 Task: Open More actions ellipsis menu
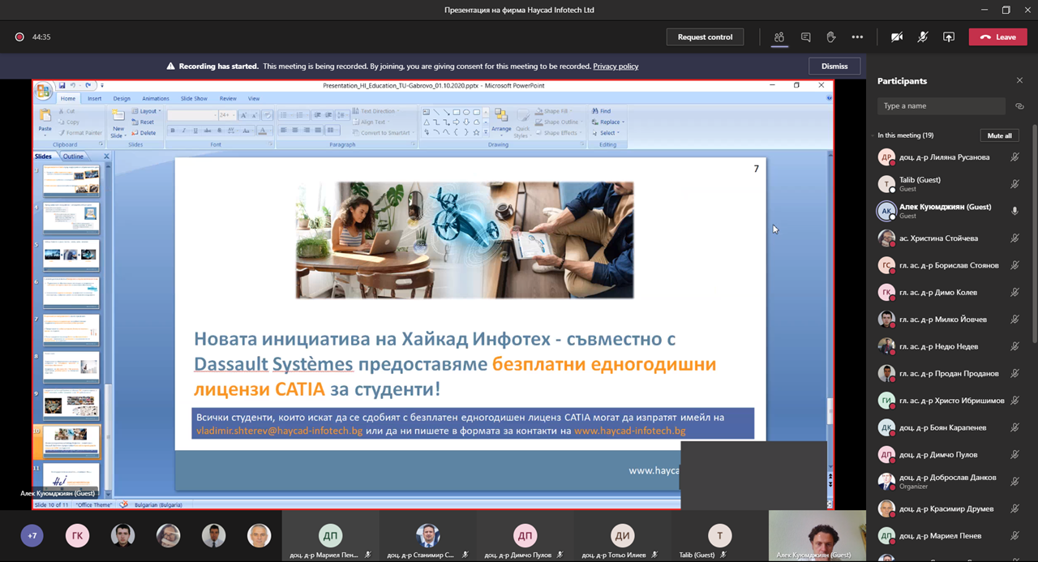(x=857, y=36)
